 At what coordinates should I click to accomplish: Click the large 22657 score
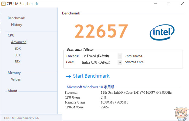coord(101,31)
